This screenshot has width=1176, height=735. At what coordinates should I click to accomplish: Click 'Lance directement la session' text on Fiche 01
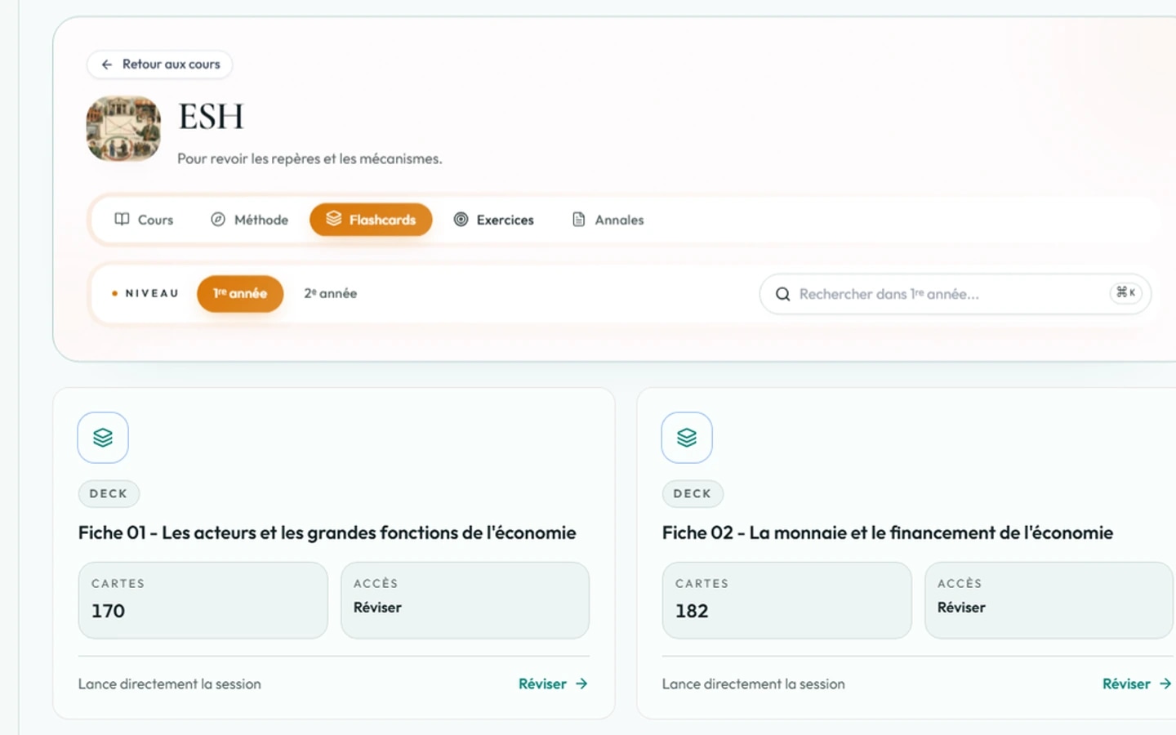(170, 684)
